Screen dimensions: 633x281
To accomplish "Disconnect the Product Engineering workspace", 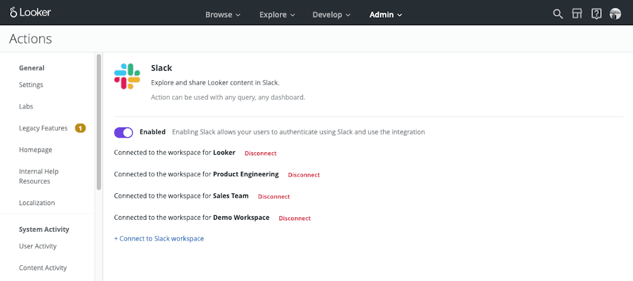I will [304, 175].
